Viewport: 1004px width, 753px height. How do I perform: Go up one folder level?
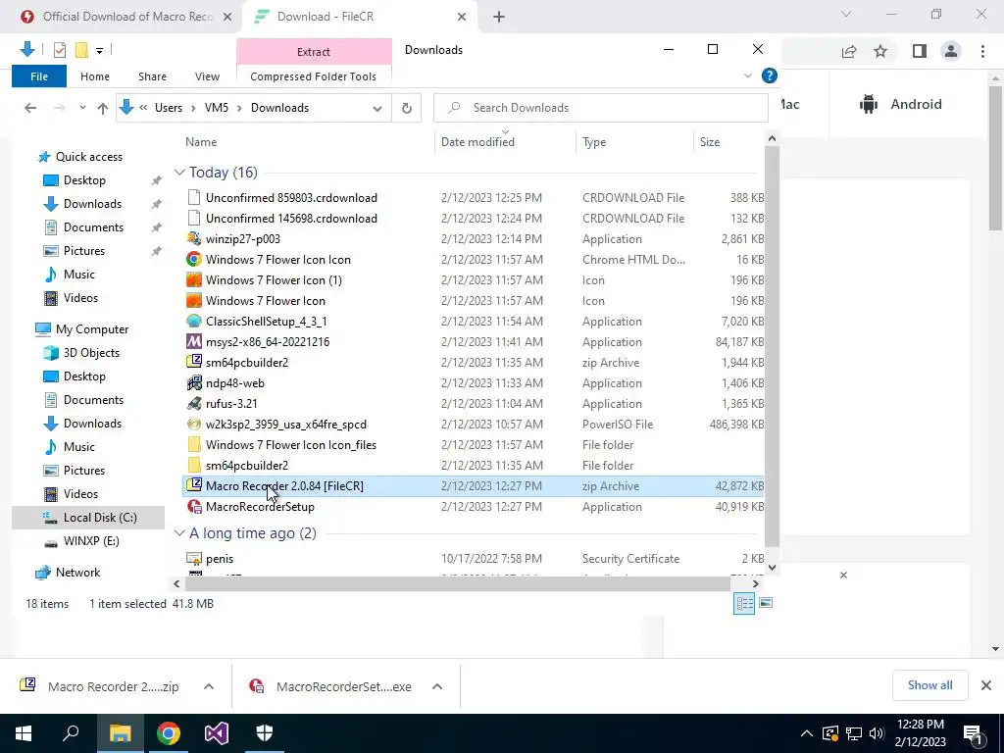pos(102,108)
